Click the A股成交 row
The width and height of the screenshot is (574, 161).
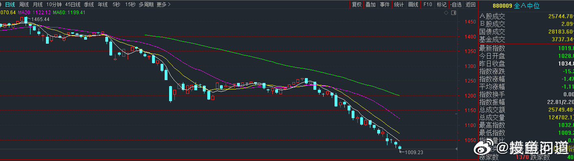coord(526,16)
